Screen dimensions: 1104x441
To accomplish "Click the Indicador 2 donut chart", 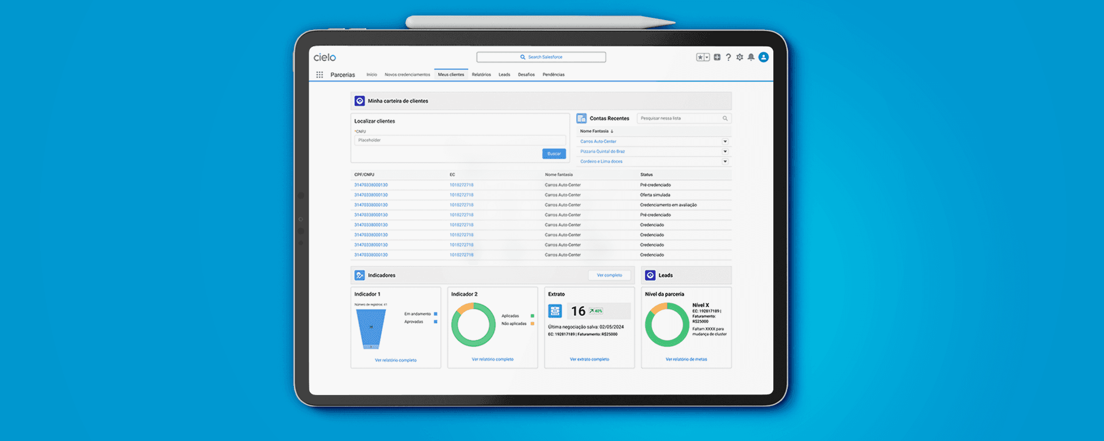I will [473, 324].
